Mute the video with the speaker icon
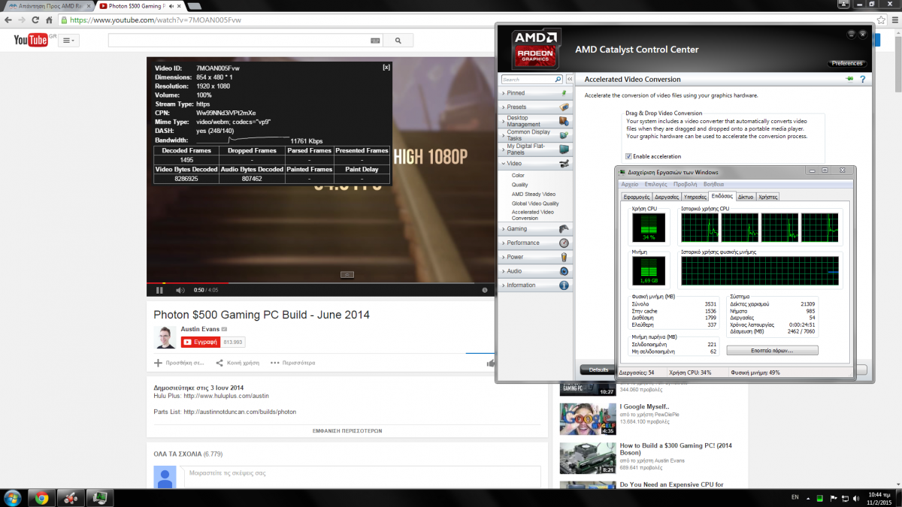This screenshot has width=902, height=507. (x=180, y=290)
